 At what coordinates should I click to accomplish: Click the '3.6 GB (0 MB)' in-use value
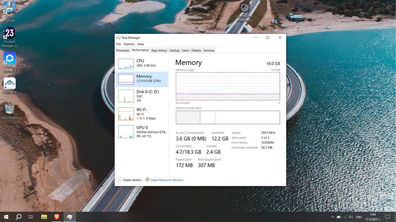(191, 139)
